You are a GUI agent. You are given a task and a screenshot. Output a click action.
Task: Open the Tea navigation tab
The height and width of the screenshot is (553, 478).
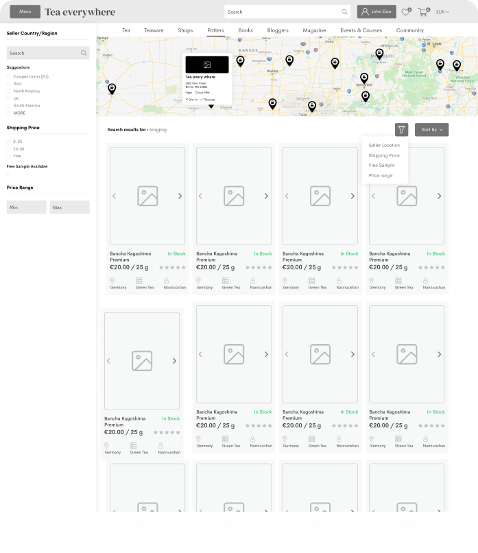pyautogui.click(x=126, y=30)
